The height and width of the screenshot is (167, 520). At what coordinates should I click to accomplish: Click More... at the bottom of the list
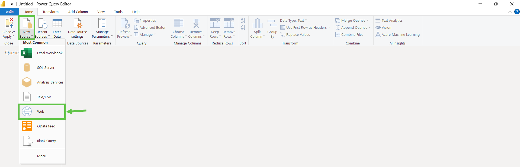click(43, 156)
